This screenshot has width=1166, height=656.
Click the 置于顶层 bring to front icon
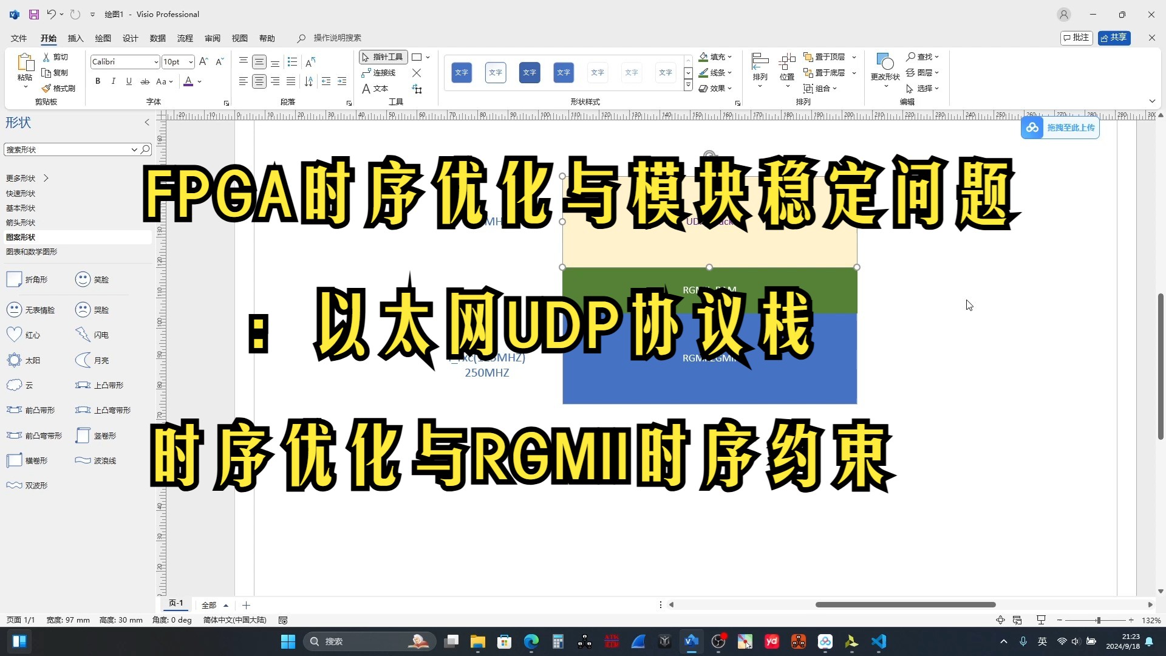[x=810, y=56]
